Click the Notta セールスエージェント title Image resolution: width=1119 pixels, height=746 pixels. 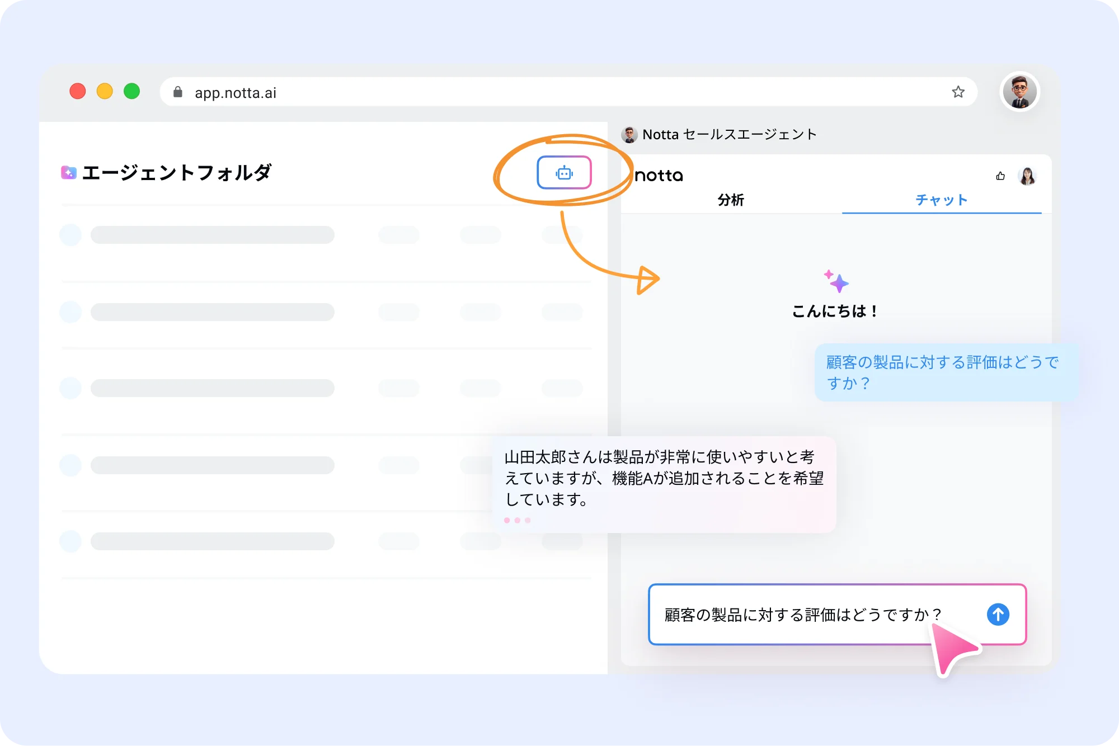pyautogui.click(x=730, y=134)
